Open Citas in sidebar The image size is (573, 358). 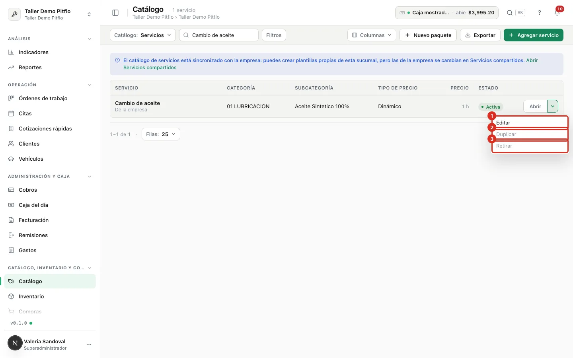tap(50, 113)
